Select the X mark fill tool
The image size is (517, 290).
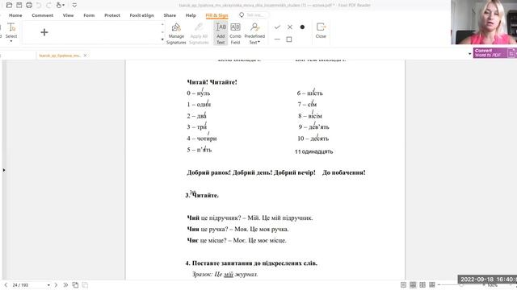289,27
